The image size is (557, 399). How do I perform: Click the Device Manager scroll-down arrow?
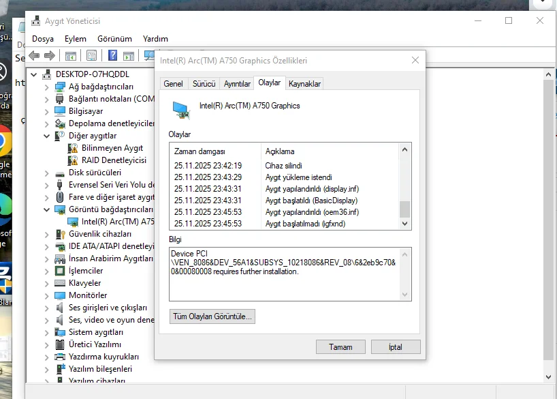(x=548, y=377)
